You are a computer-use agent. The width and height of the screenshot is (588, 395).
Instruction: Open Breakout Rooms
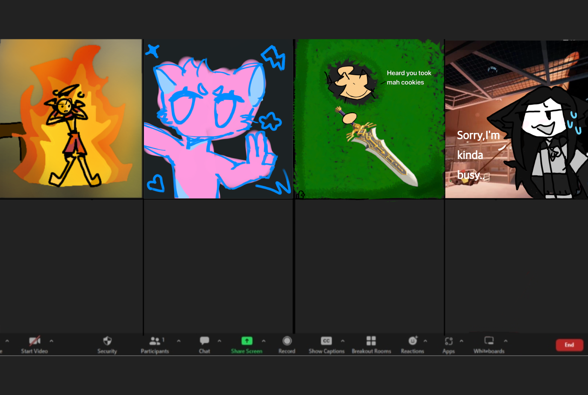point(371,341)
